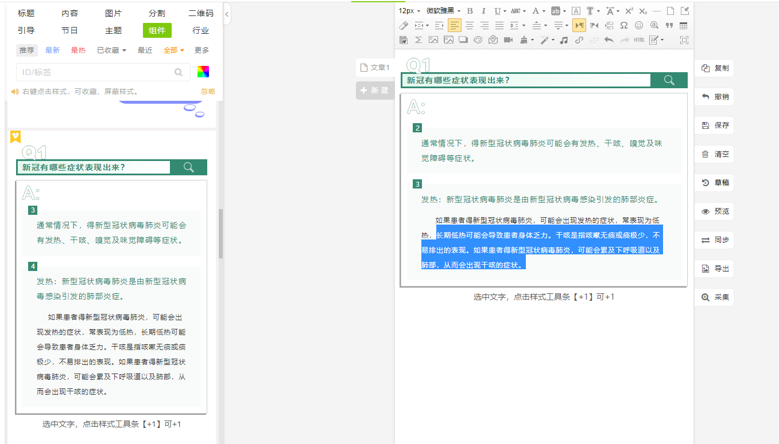Screen dimensions: 779x444
Task: Open 预览 preview
Action: 714,211
